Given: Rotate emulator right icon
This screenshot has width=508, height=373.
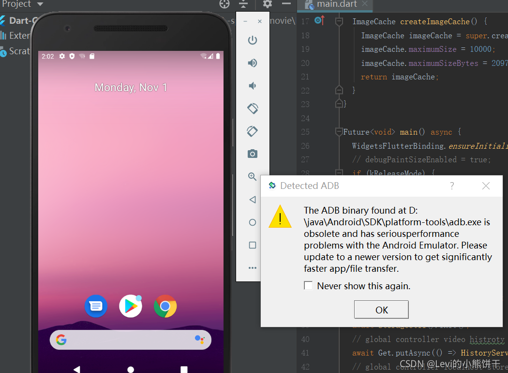Looking at the screenshot, I should click(x=253, y=131).
